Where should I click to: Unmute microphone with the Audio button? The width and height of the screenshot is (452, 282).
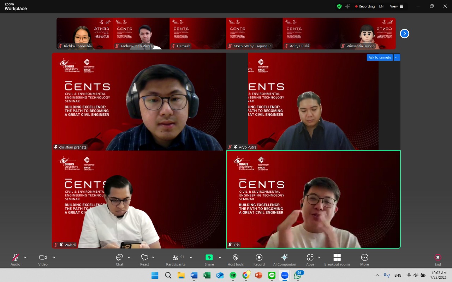tap(15, 259)
